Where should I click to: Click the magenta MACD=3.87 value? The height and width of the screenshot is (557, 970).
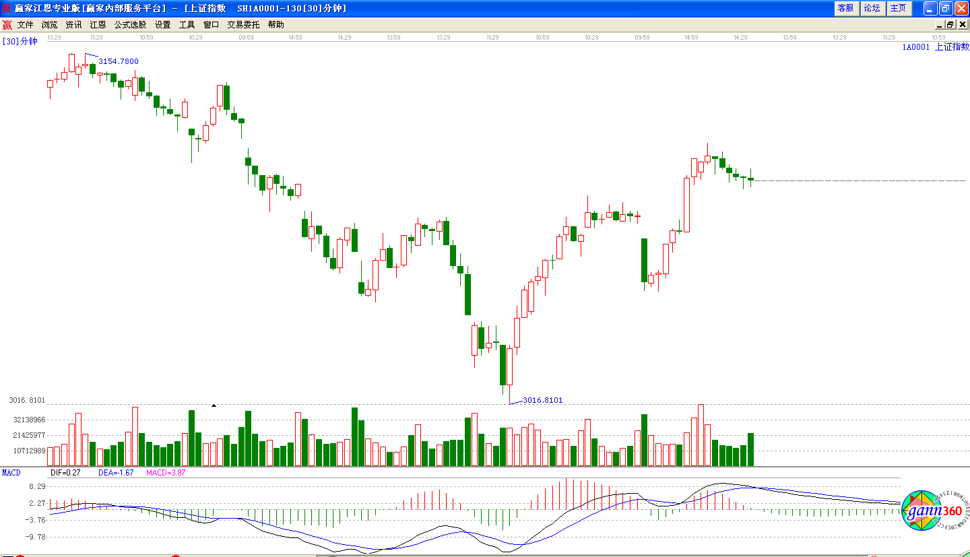point(166,473)
